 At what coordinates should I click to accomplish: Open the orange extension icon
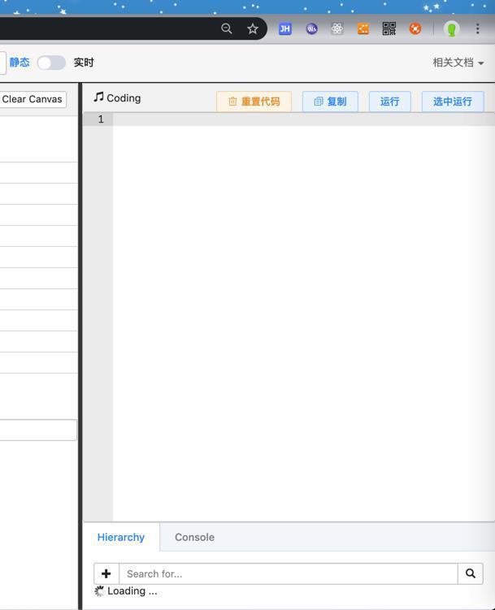363,28
